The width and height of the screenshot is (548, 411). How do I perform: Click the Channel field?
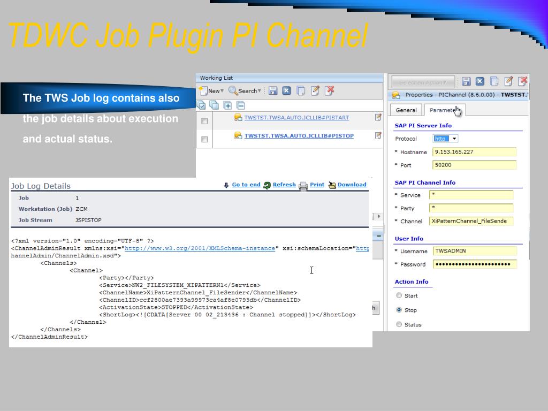point(471,221)
